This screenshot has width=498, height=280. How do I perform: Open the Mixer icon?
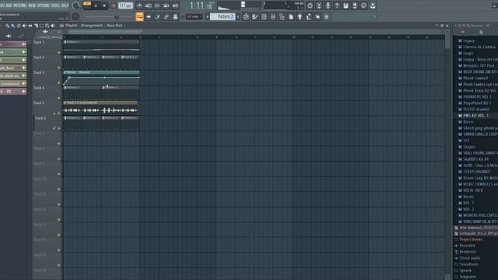click(x=273, y=17)
